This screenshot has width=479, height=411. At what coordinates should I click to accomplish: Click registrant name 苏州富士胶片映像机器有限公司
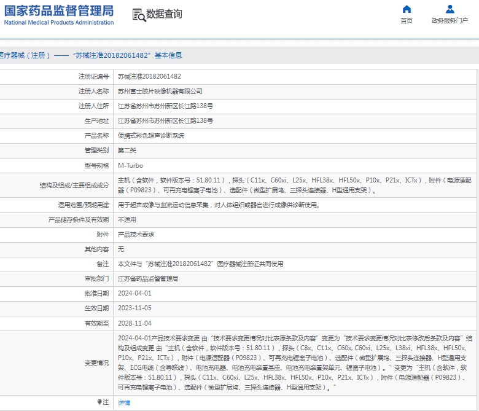[x=160, y=91]
